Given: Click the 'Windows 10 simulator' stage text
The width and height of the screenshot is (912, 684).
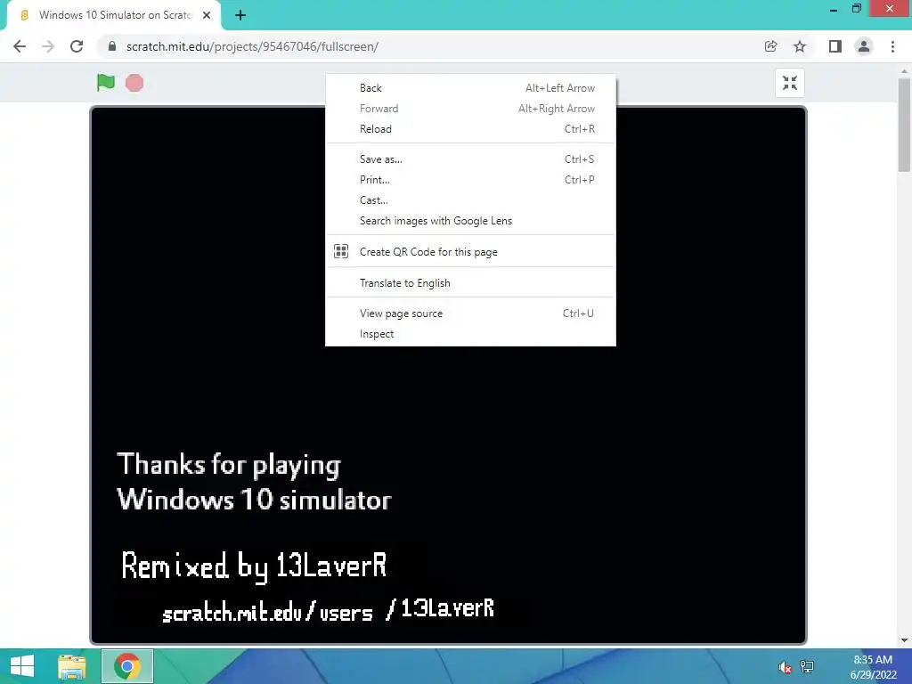Looking at the screenshot, I should point(254,499).
